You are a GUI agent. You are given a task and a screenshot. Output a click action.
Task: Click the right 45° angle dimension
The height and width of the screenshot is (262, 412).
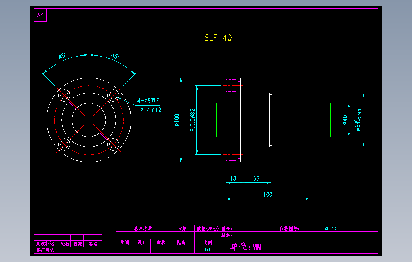tap(115, 56)
